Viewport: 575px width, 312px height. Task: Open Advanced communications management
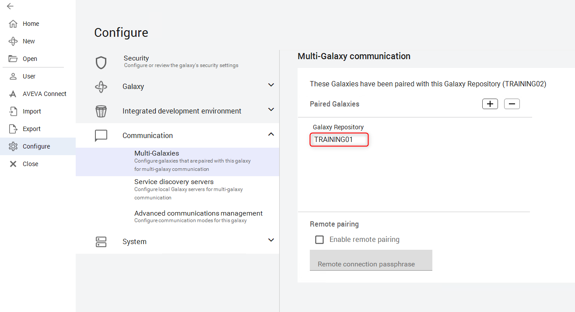(x=198, y=213)
